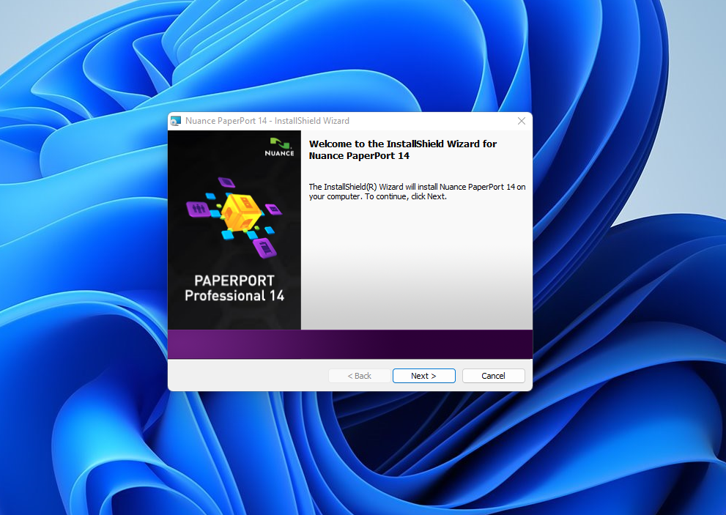
Task: Click the dark purple banner strip
Action: (349, 344)
